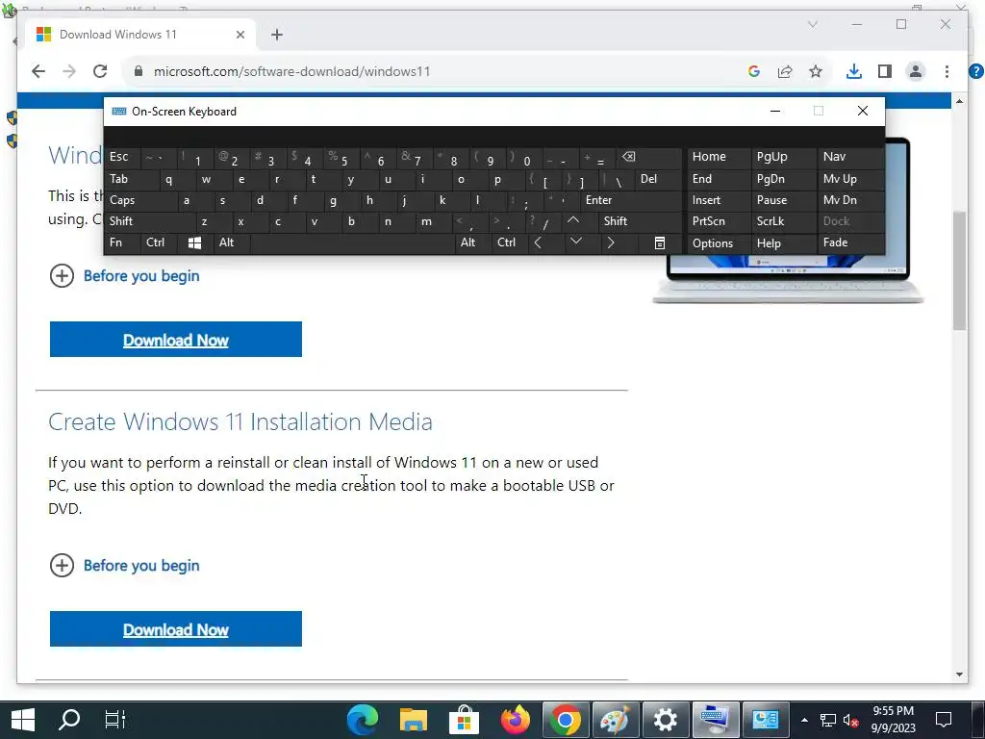Toggle Caps lock on On-Screen Keyboard

[142, 200]
